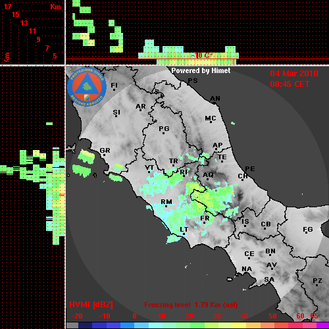Click the FG city label on map
Viewport: 329px width, 329px height.
pyautogui.click(x=307, y=230)
